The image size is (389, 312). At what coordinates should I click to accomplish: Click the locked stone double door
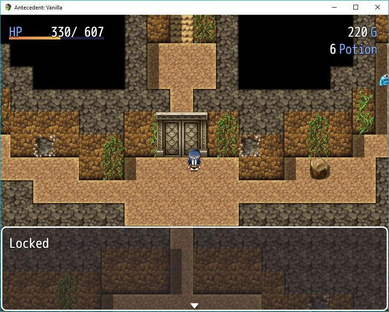click(x=182, y=135)
